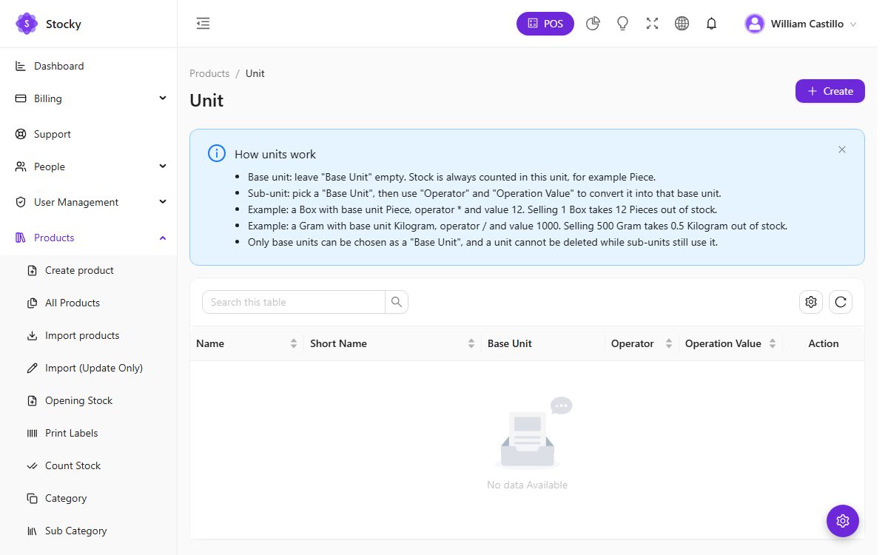Launch the POS button
The height and width of the screenshot is (555, 888).
pos(545,24)
